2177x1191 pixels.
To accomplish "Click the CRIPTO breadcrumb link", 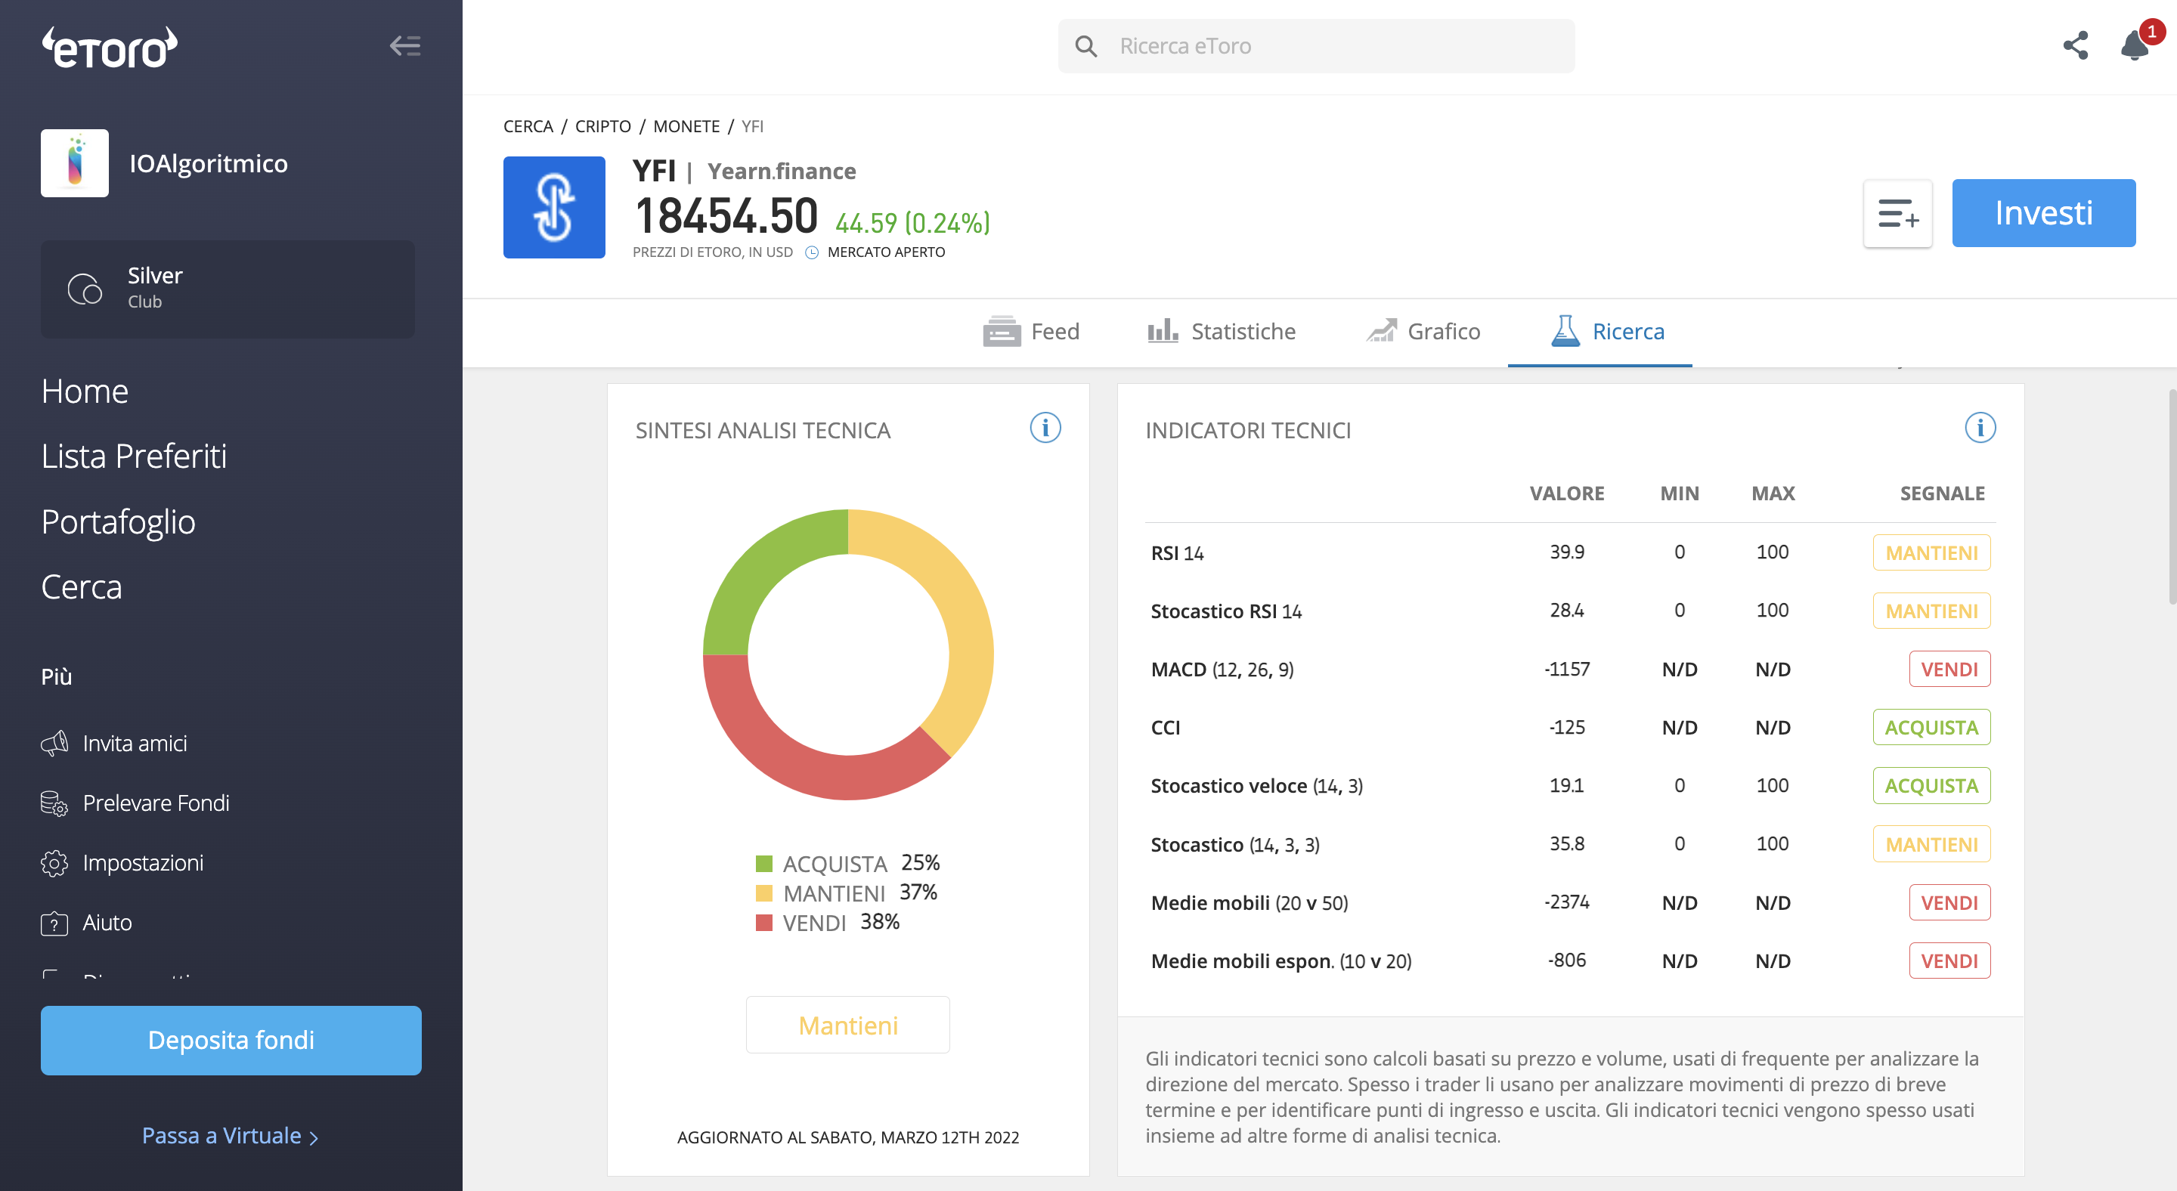I will 602,126.
